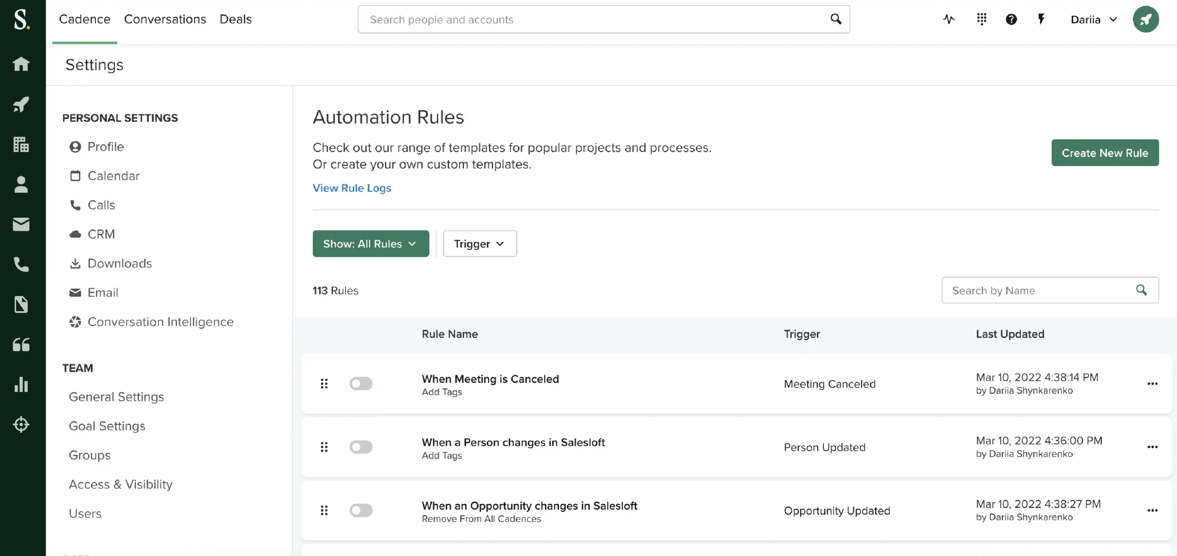Focus the Search by Name field
The image size is (1177, 556).
coord(1050,290)
